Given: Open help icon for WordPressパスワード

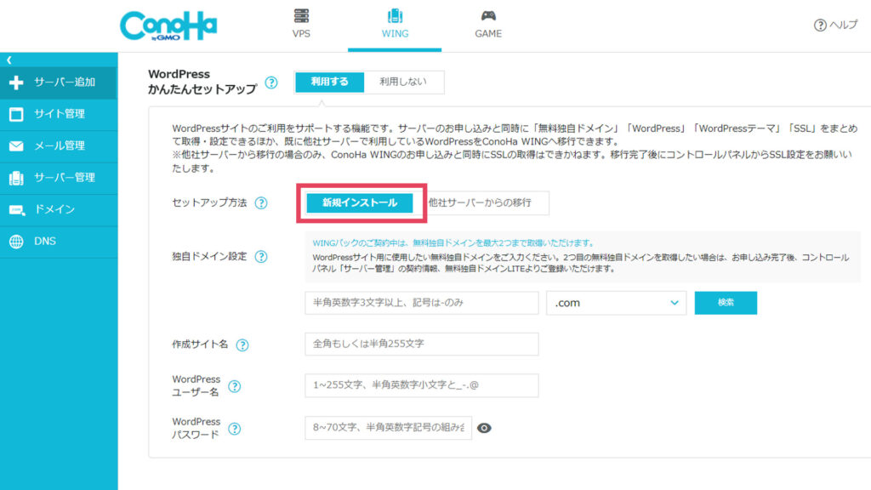Looking at the screenshot, I should (x=235, y=429).
